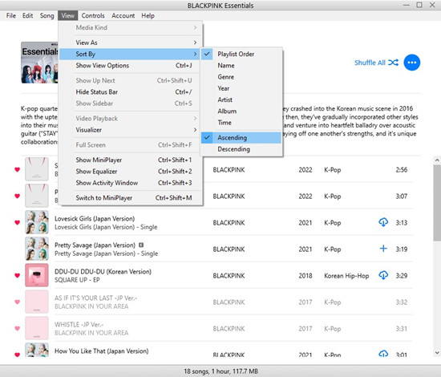
Task: Choose Show Activity Window
Action: 131,183
